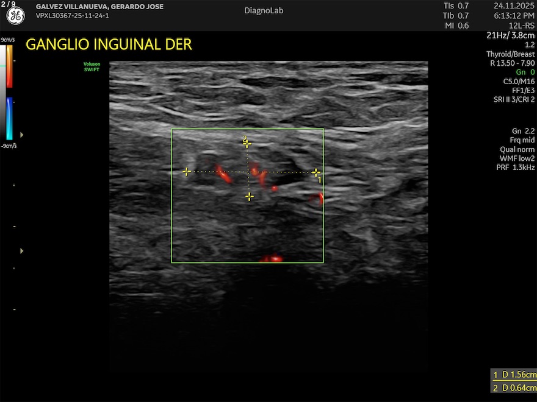Click the 2 D 0.64cm measurement result
Viewport: 537px width, 402px height.
tap(514, 388)
